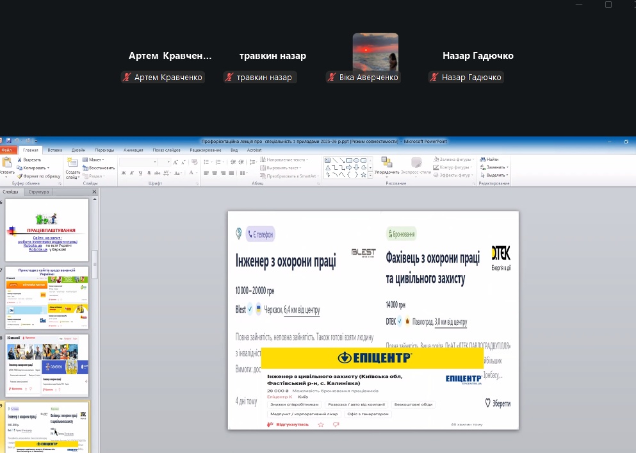Select the triangle shape in shapes gallery
The width and height of the screenshot is (636, 453).
pos(327,168)
